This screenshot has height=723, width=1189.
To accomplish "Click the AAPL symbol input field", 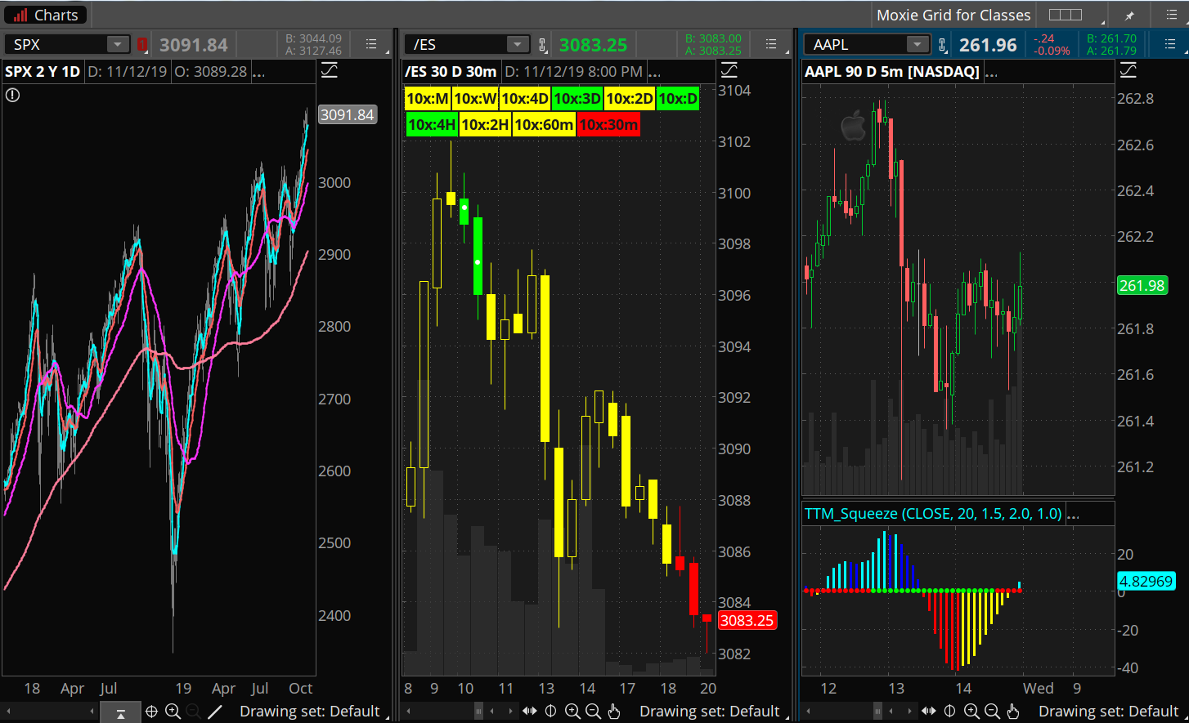I will [855, 44].
